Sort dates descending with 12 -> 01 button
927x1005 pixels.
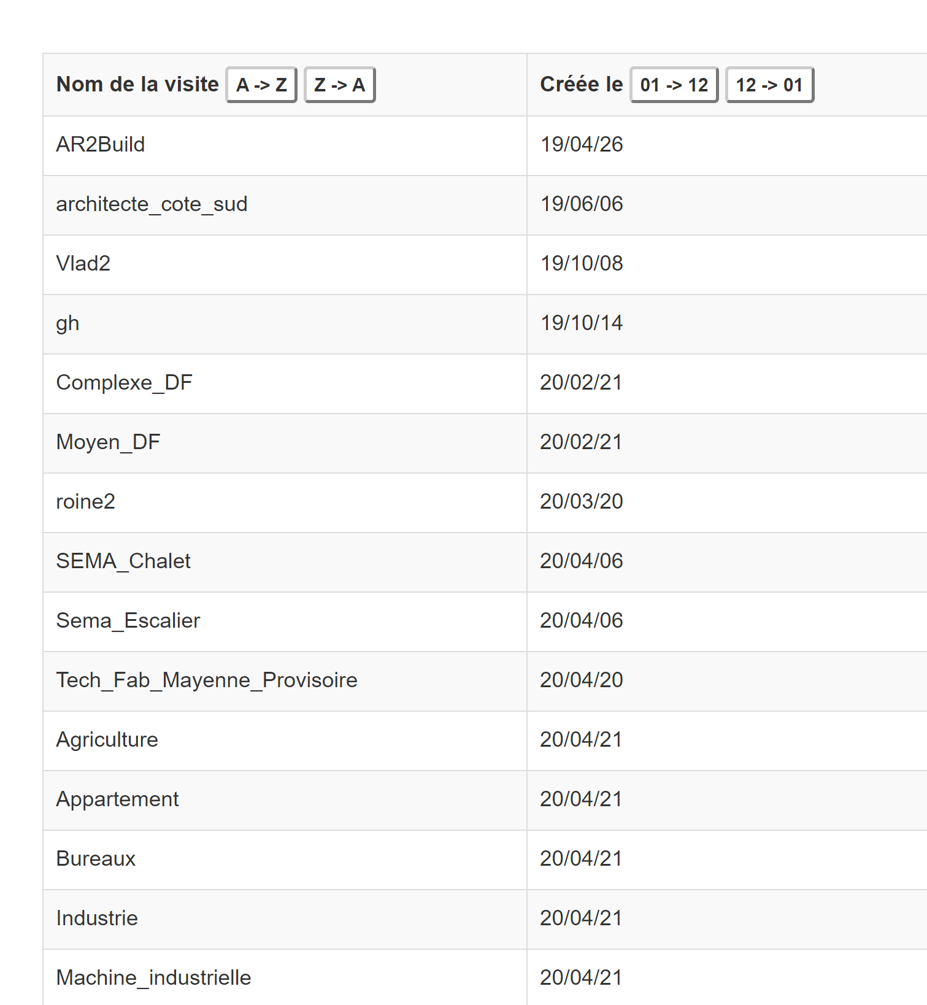[769, 85]
